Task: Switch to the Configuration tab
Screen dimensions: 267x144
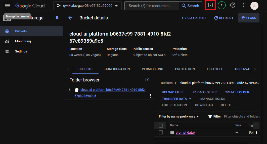Action: click(117, 69)
